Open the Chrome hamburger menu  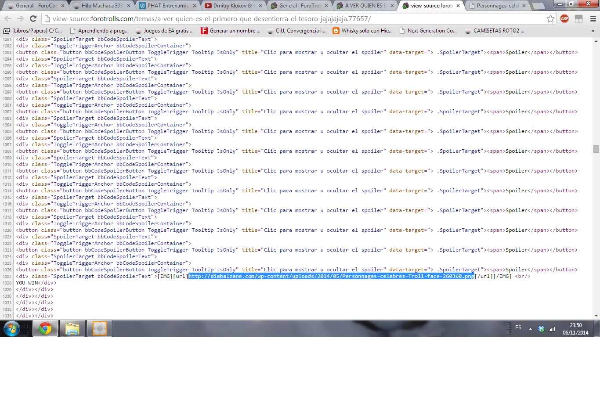593,18
